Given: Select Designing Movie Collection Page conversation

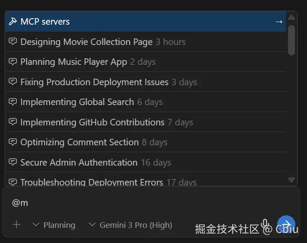Looking at the screenshot, I should coord(87,42).
